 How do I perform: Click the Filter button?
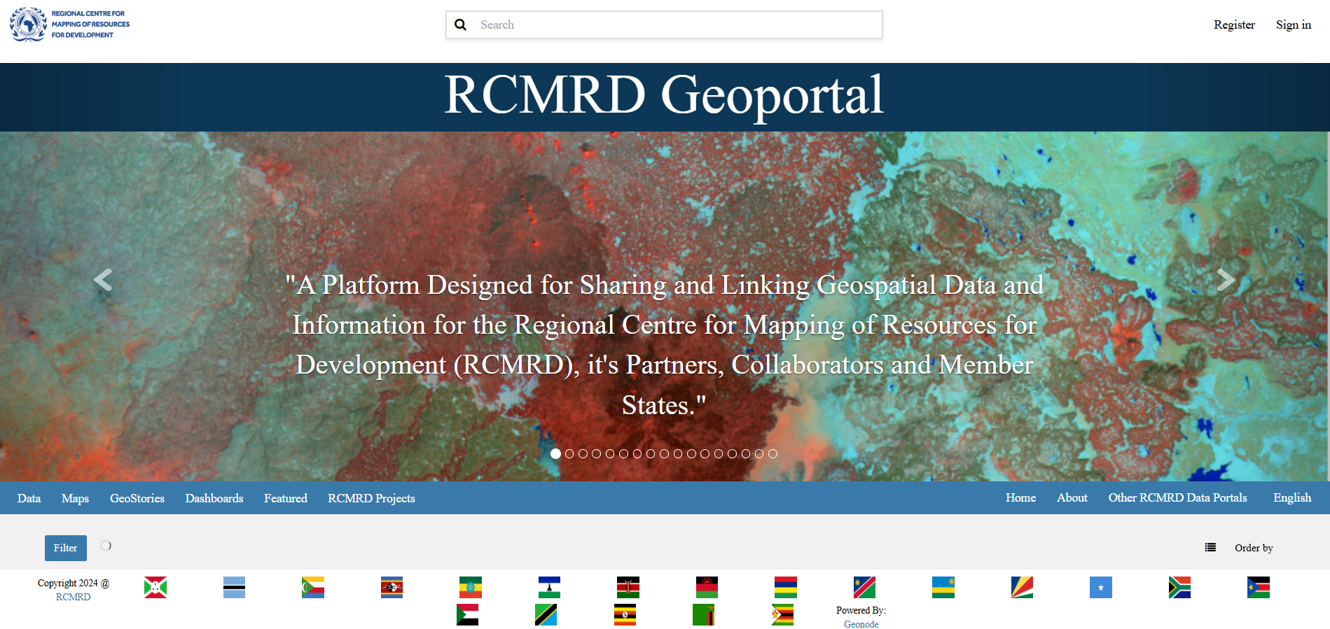[x=66, y=548]
